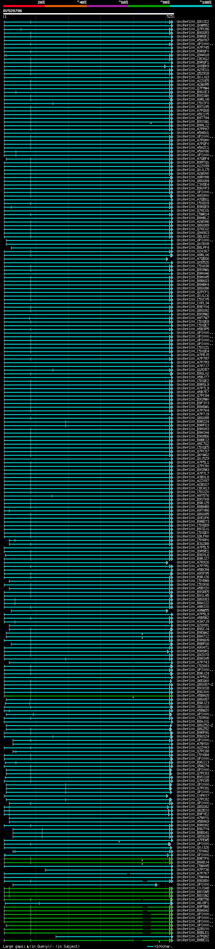Click hit label UniRef100_Q0DBK9

[193, 66]
